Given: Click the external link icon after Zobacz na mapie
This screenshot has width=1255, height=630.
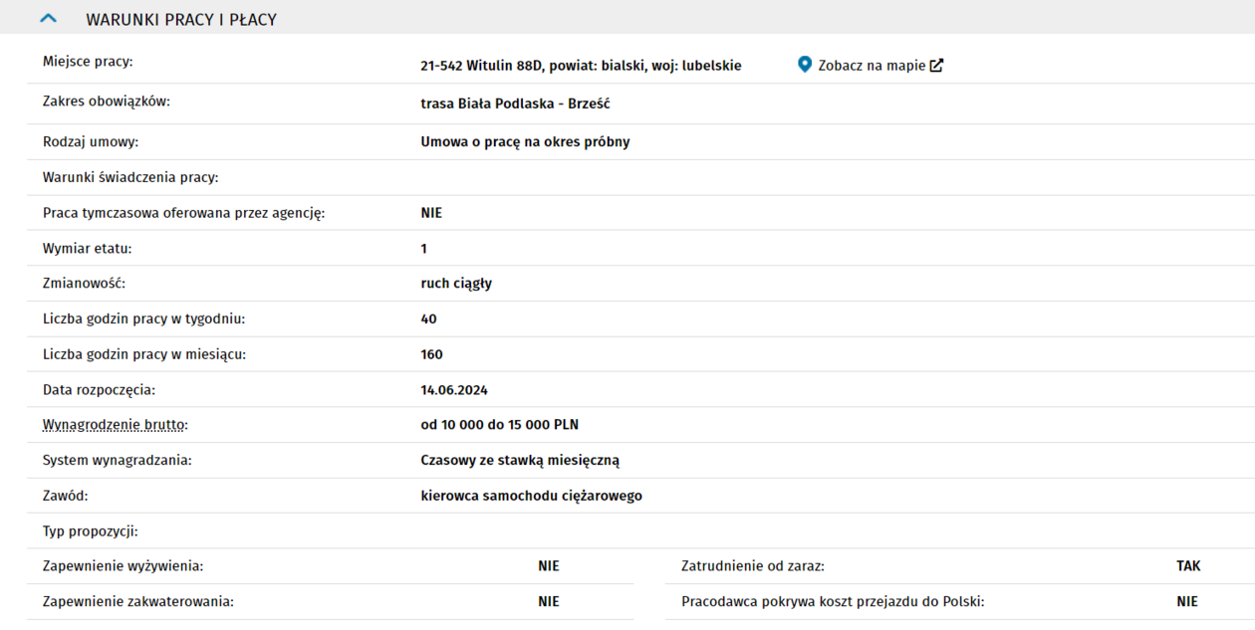Looking at the screenshot, I should tap(936, 66).
